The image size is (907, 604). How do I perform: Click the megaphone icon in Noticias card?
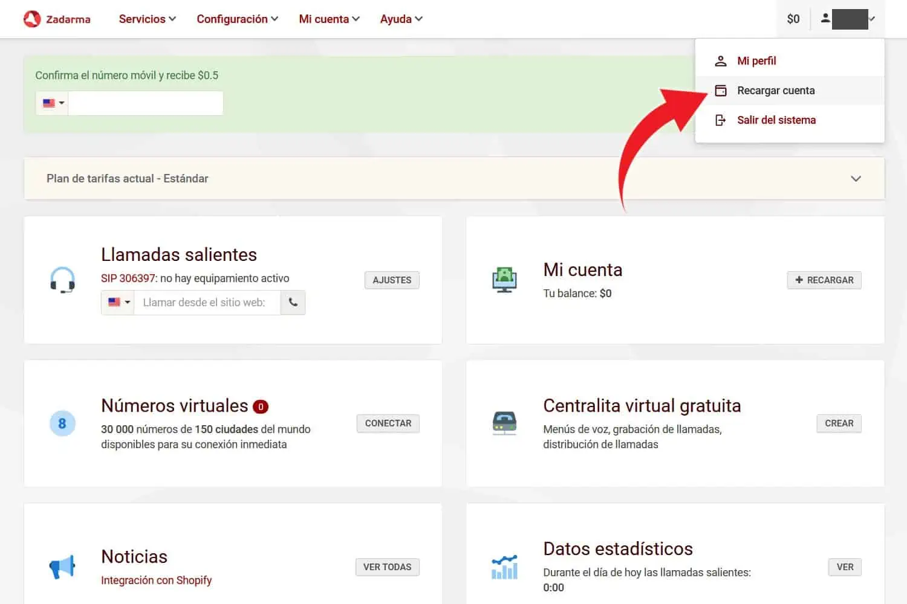coord(62,567)
